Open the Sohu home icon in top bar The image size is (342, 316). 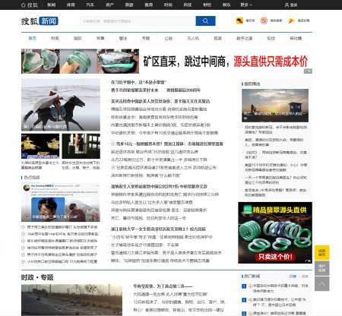coord(23,5)
